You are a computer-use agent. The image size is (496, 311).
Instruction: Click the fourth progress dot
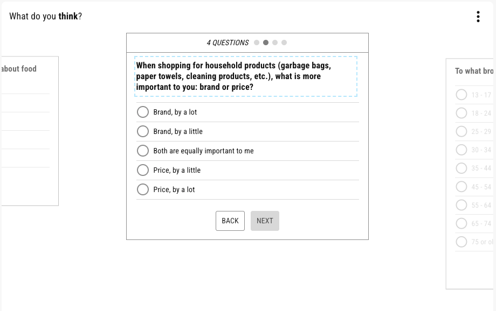click(x=284, y=43)
